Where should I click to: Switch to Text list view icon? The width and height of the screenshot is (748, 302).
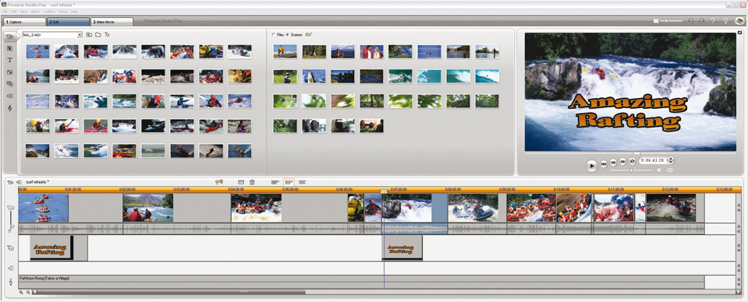point(302,182)
